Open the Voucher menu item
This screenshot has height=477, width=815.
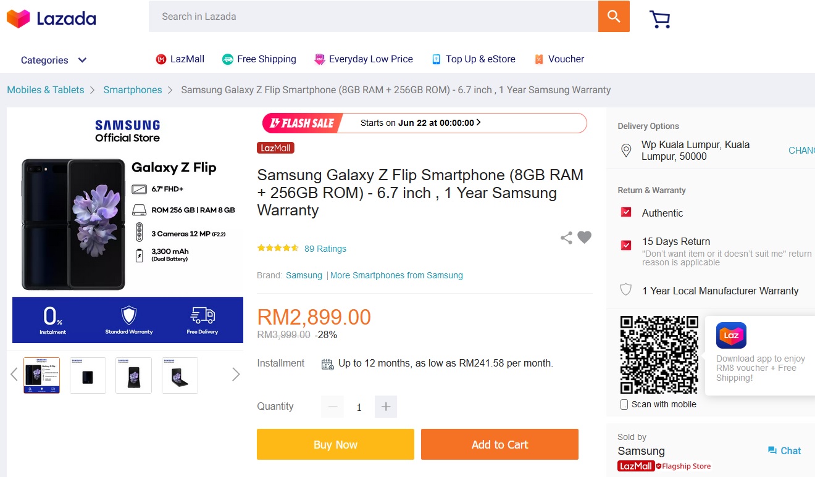(559, 59)
